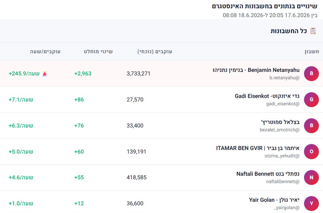The image size is (323, 213).
Task: Click follower count 139,191
Action: pos(136,152)
